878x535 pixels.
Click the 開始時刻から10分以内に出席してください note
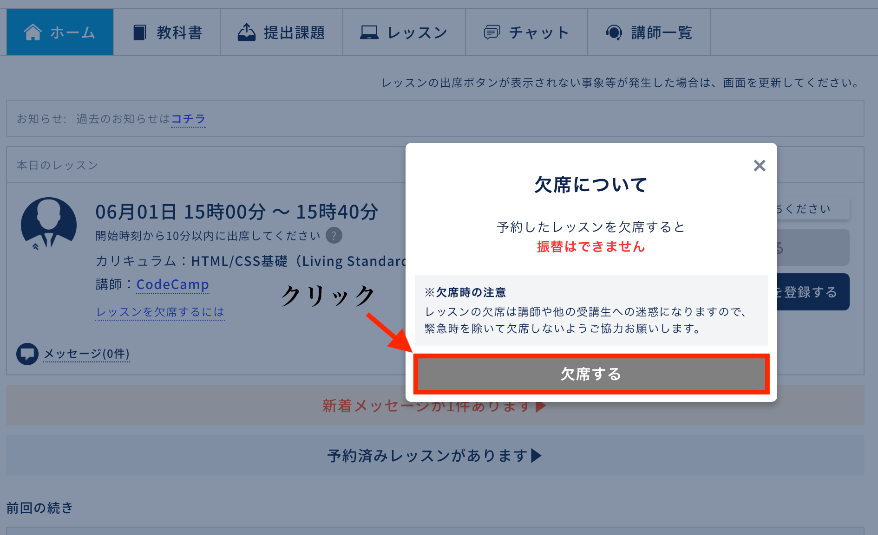(208, 236)
